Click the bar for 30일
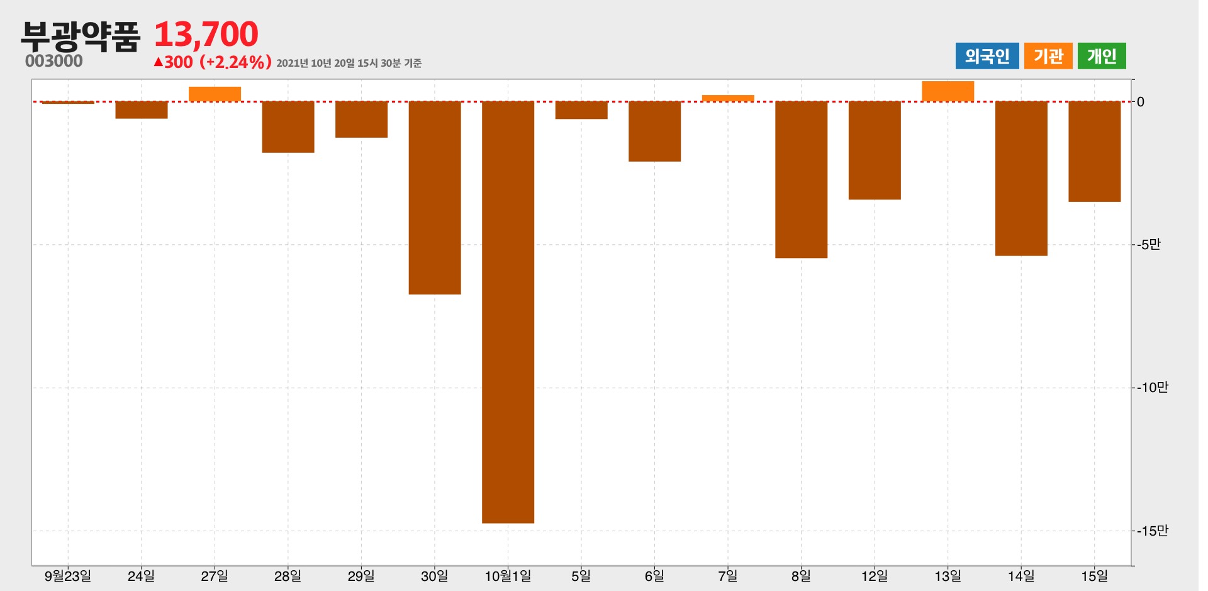 click(x=435, y=198)
